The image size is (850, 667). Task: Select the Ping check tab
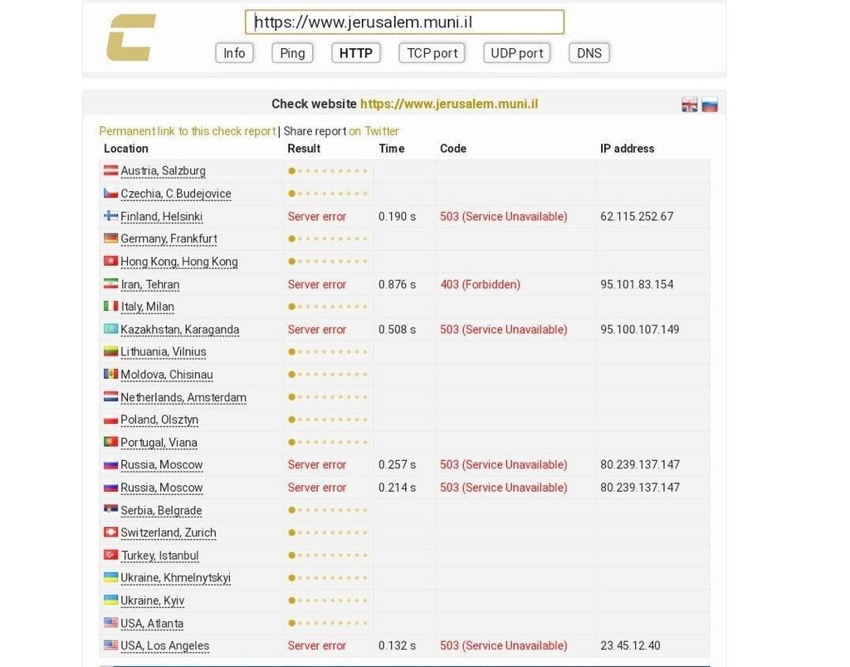(x=292, y=53)
